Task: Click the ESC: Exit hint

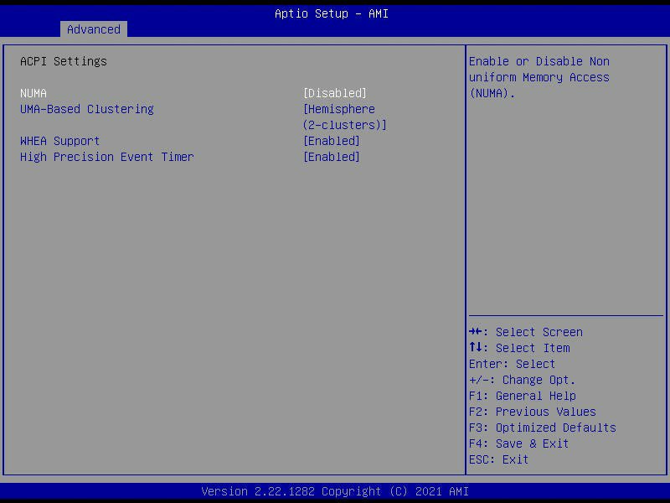Action: click(498, 459)
